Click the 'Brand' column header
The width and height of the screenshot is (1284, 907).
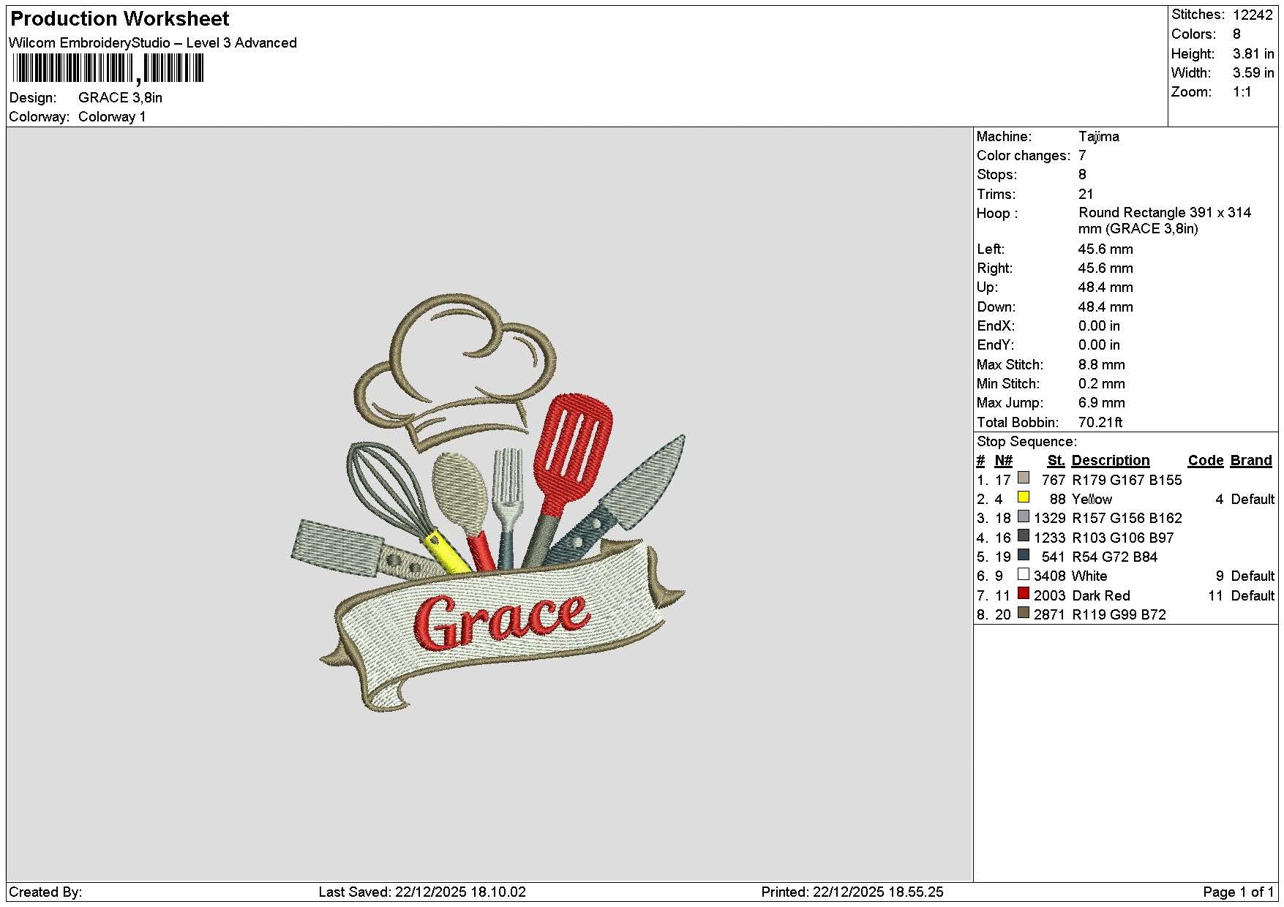[x=1251, y=461]
